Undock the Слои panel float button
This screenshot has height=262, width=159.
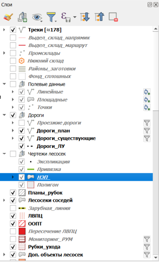point(150,5)
